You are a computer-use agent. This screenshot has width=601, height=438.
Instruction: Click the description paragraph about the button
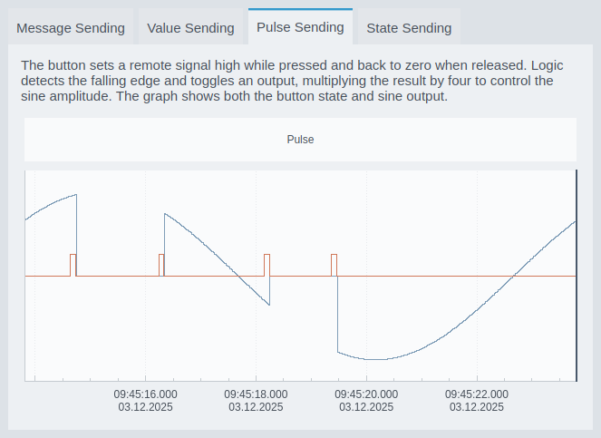[299, 81]
